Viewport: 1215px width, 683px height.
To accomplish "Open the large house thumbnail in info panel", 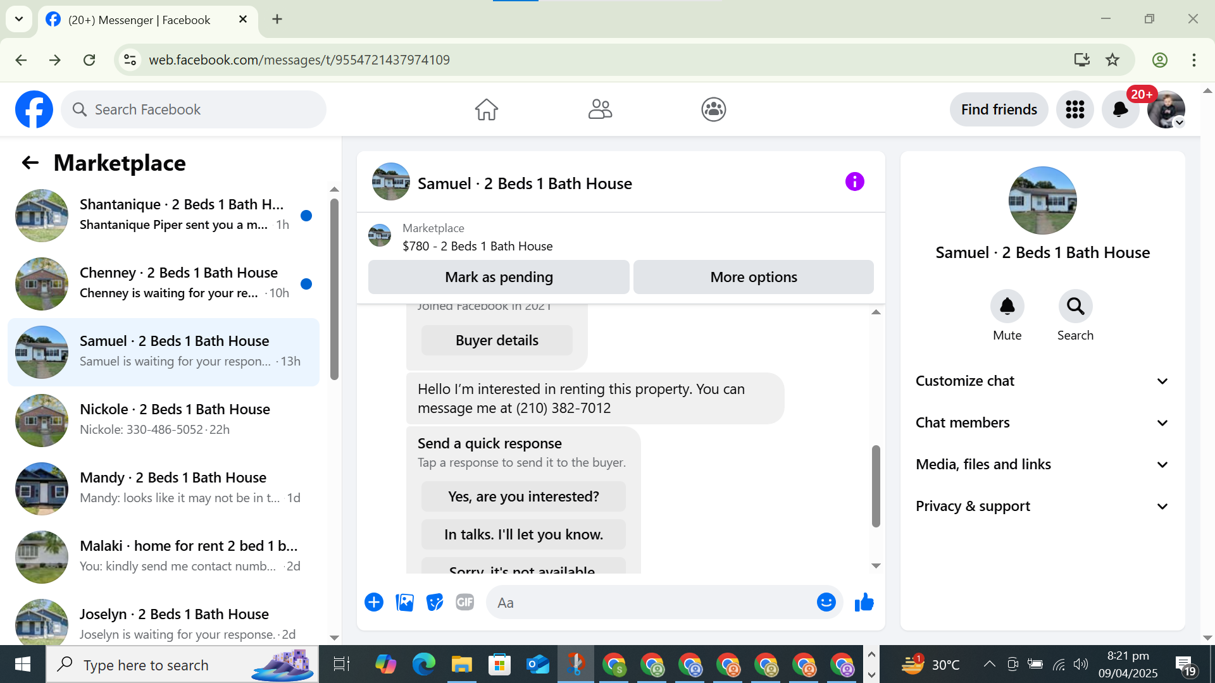I will point(1042,200).
